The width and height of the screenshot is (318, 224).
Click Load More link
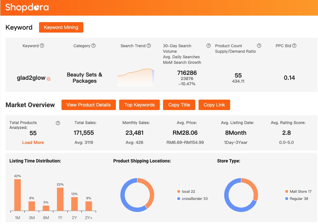pyautogui.click(x=33, y=142)
